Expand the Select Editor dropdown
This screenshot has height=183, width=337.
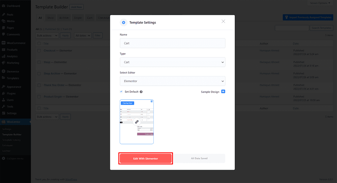[172, 81]
